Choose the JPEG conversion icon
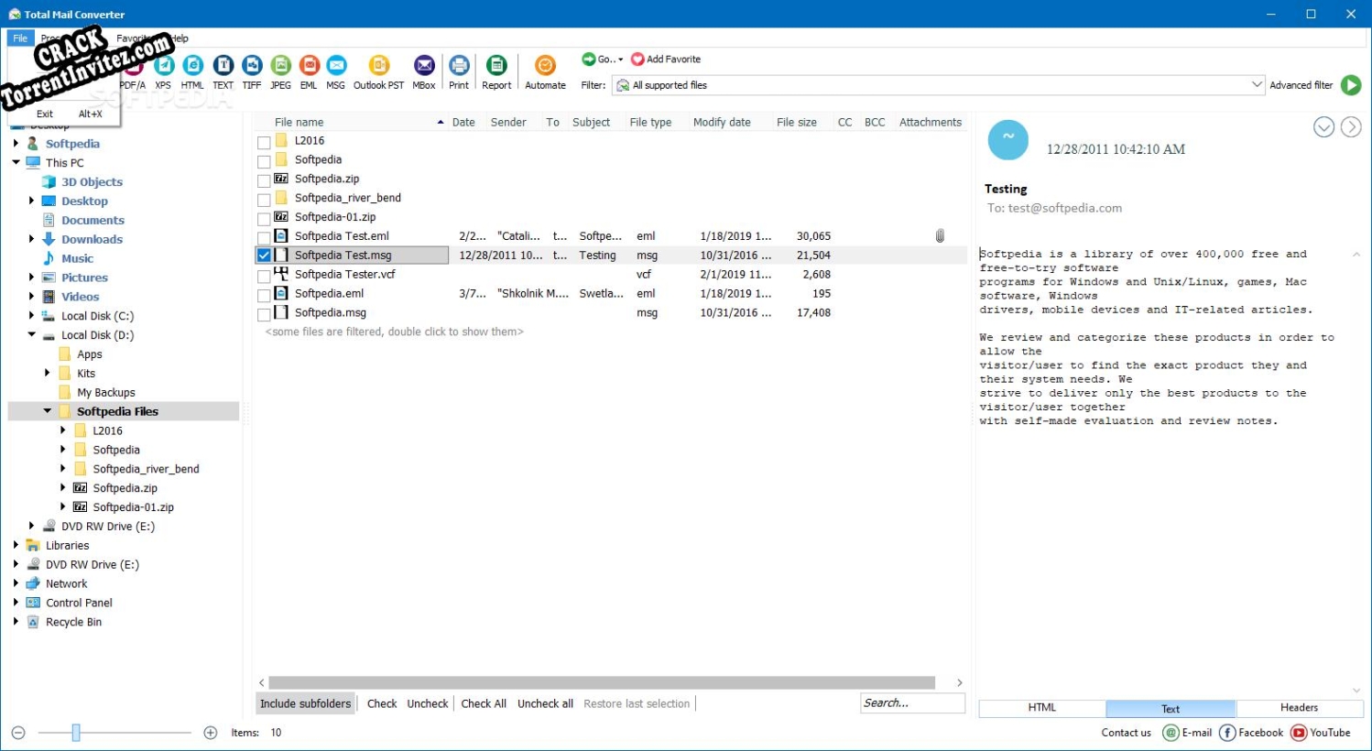 (281, 66)
